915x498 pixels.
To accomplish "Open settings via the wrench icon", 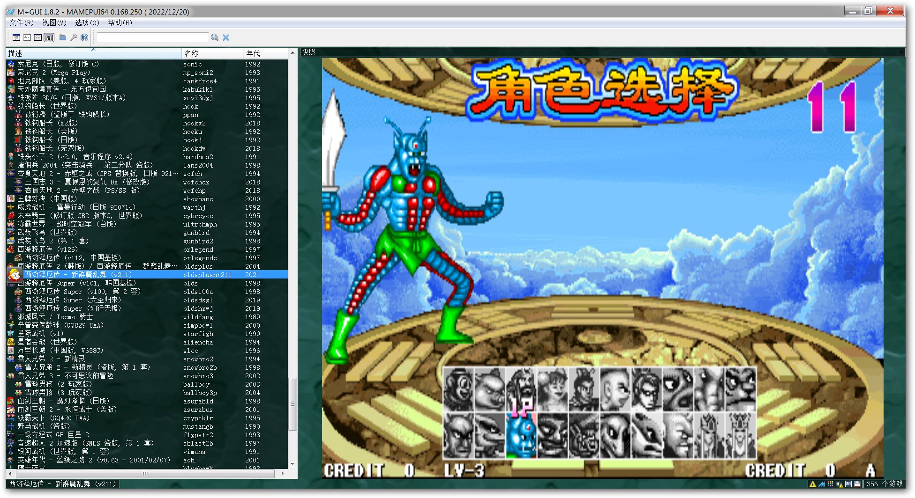I will pyautogui.click(x=74, y=37).
